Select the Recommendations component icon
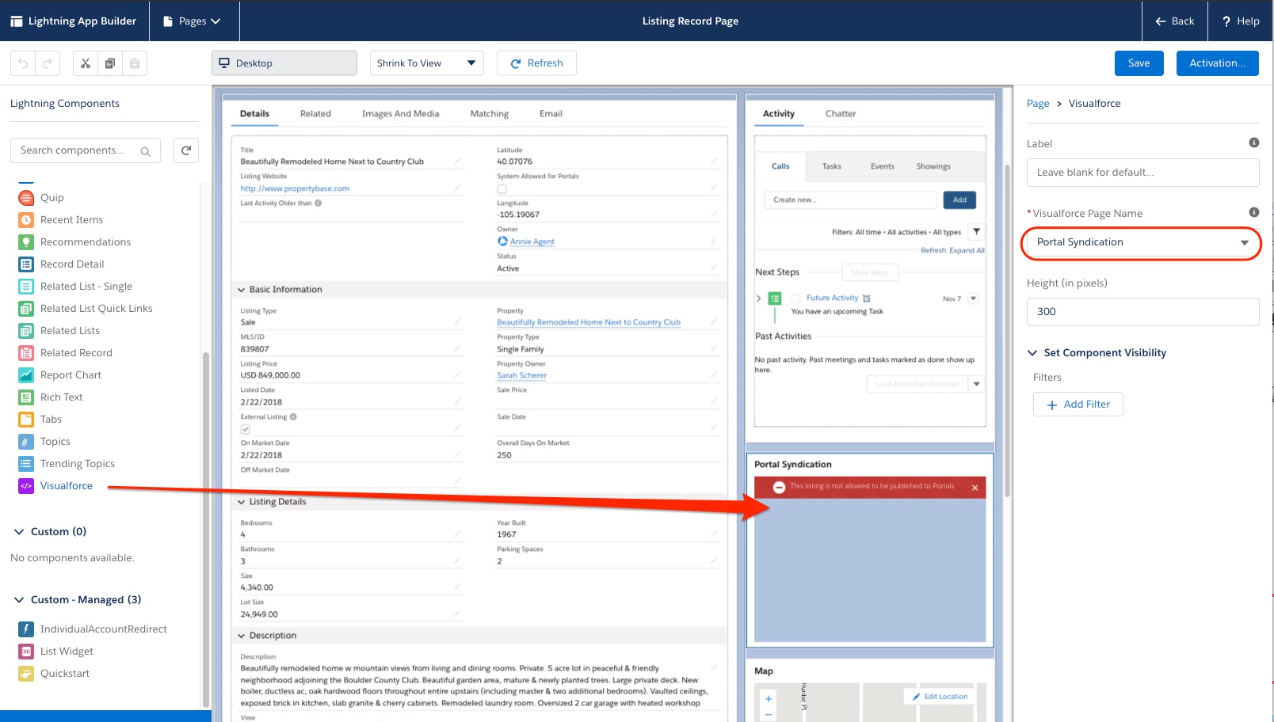The width and height of the screenshot is (1274, 722). click(26, 242)
